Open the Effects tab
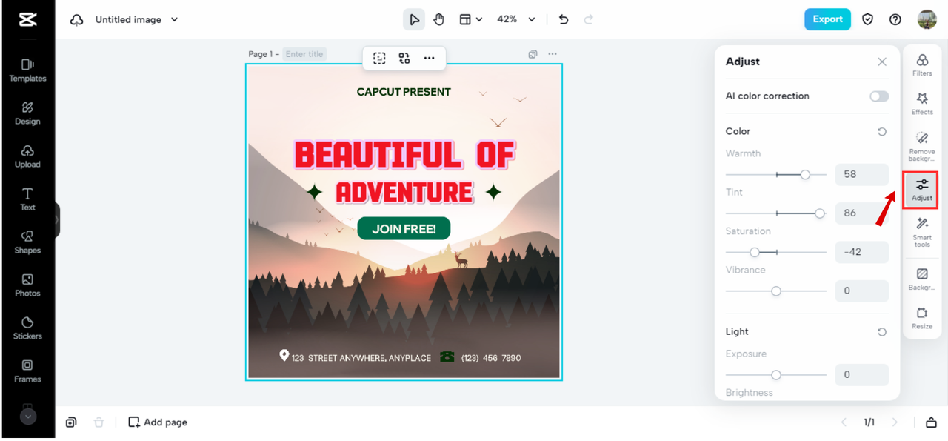Viewport: 948px width, 441px height. 922,104
